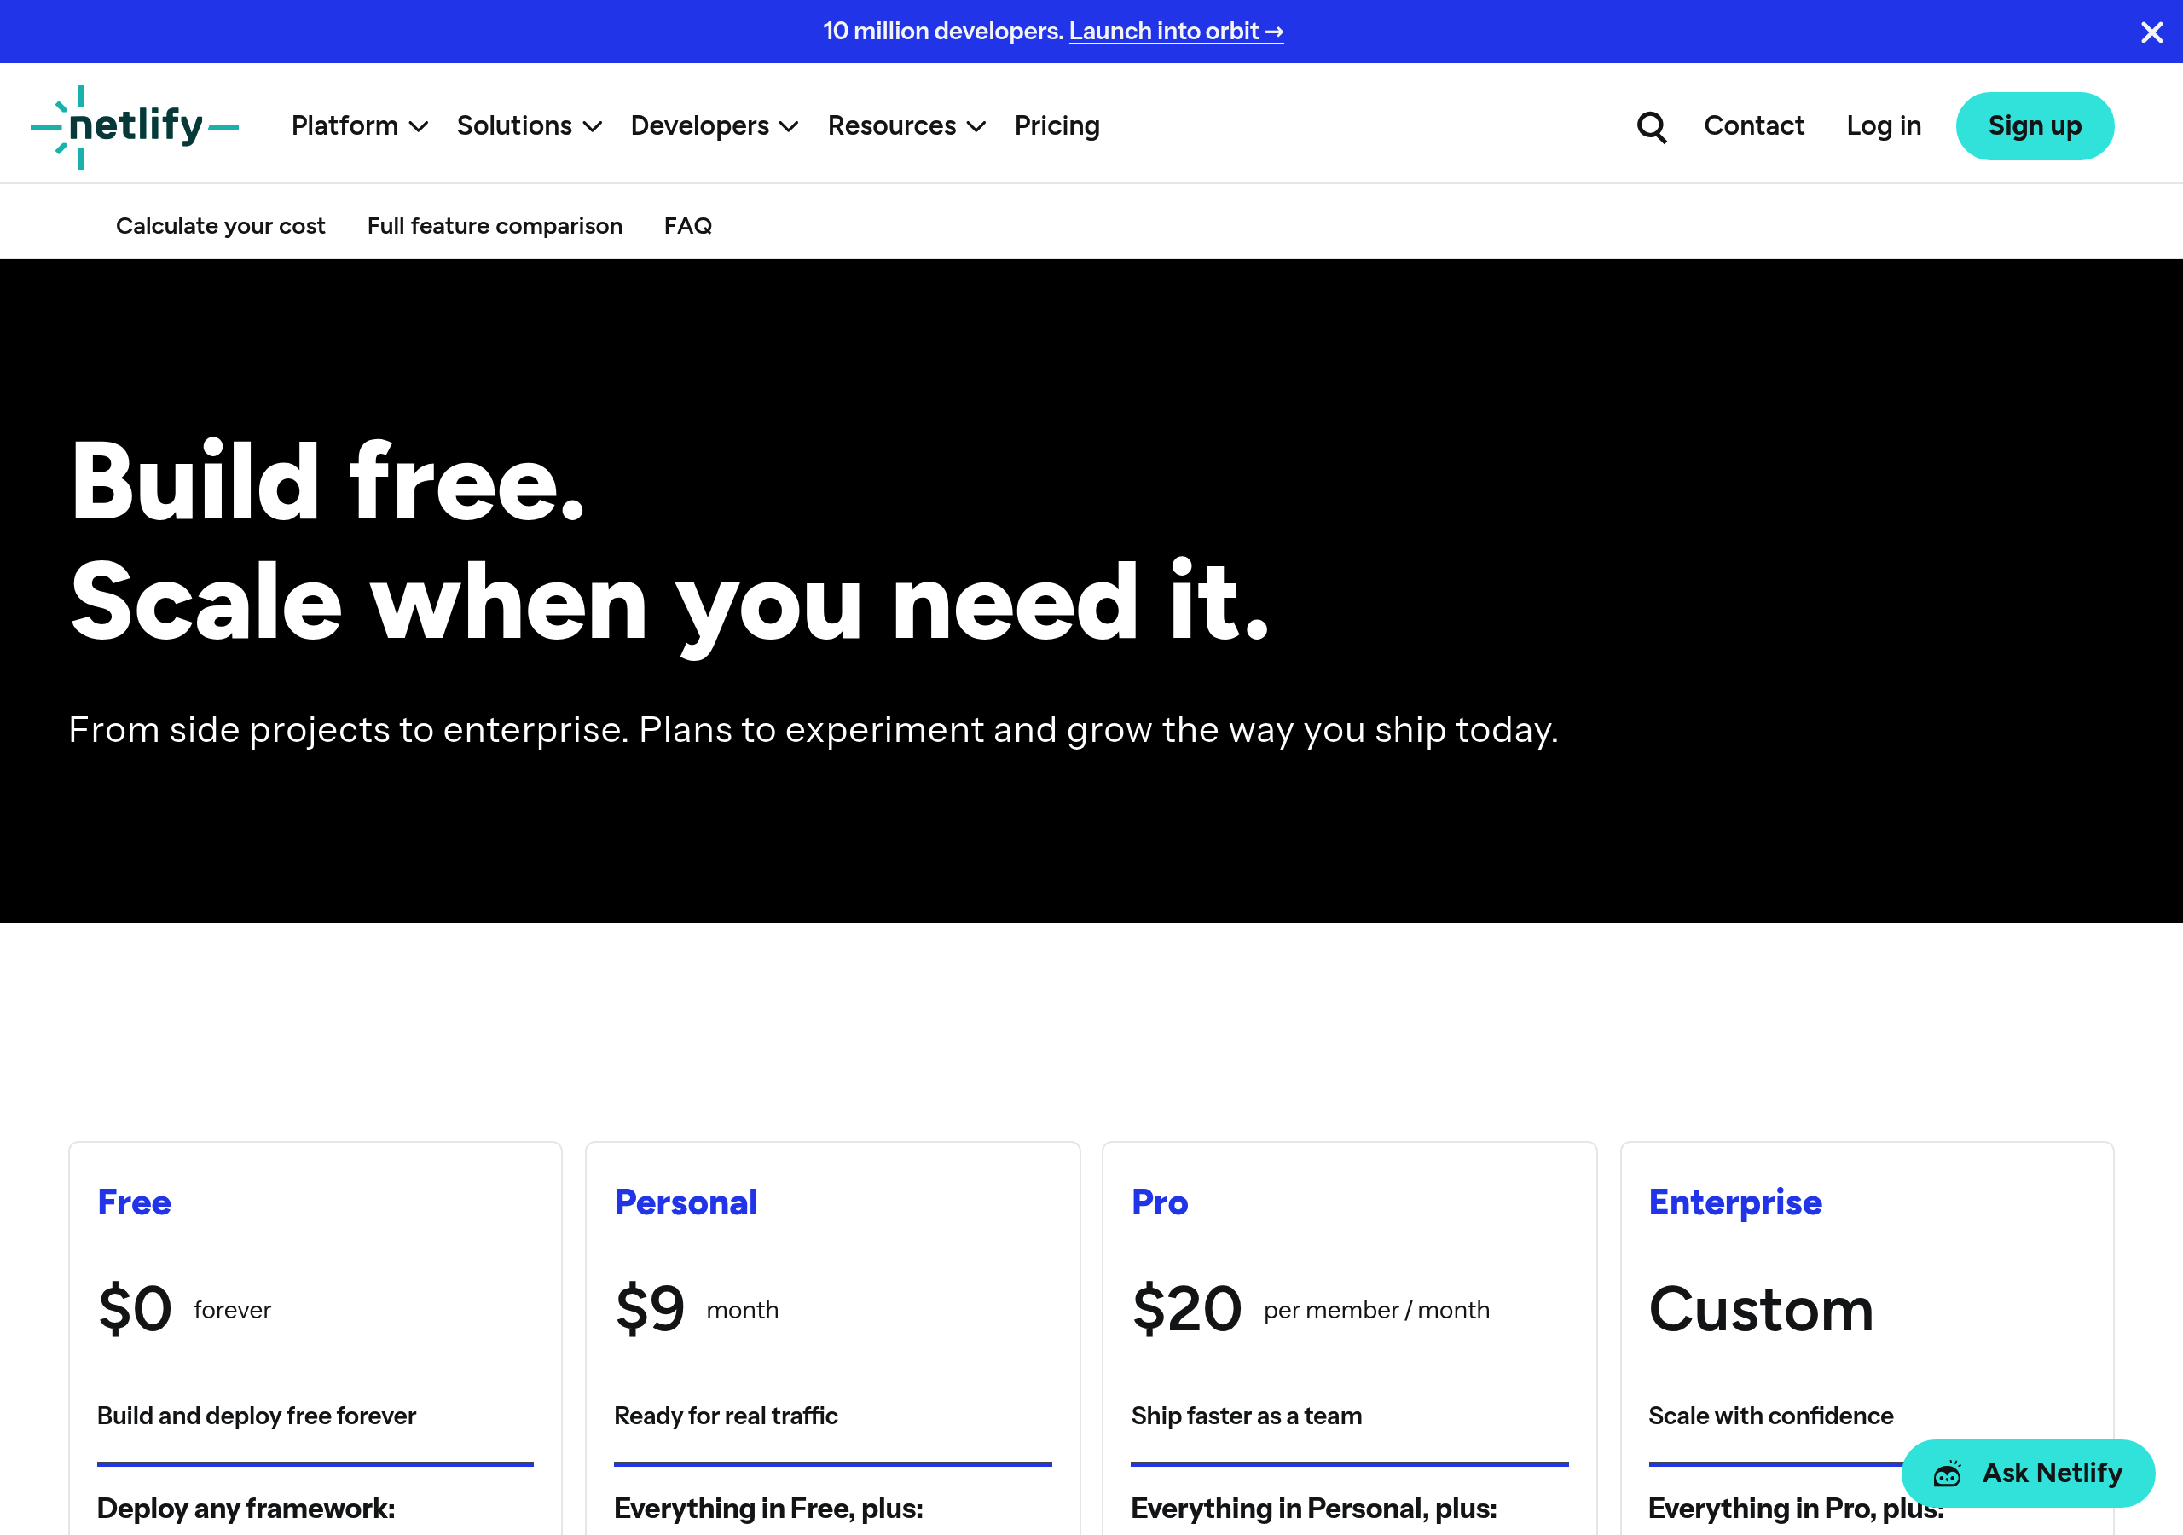Open the Ask Netlify chat assistant
The image size is (2183, 1535).
[2027, 1472]
